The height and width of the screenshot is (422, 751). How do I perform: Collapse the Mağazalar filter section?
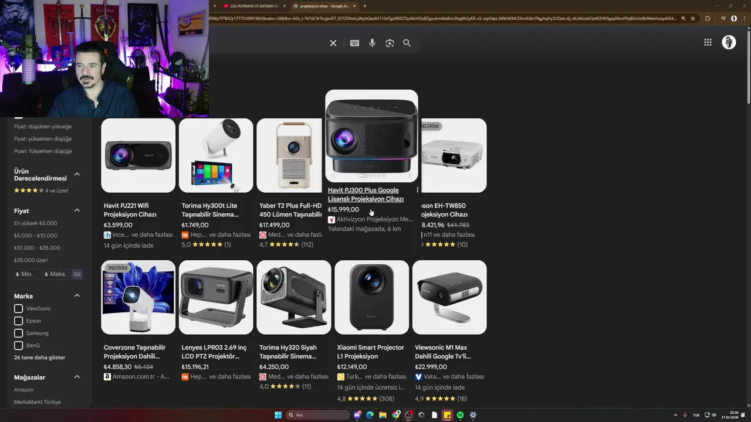click(x=77, y=377)
